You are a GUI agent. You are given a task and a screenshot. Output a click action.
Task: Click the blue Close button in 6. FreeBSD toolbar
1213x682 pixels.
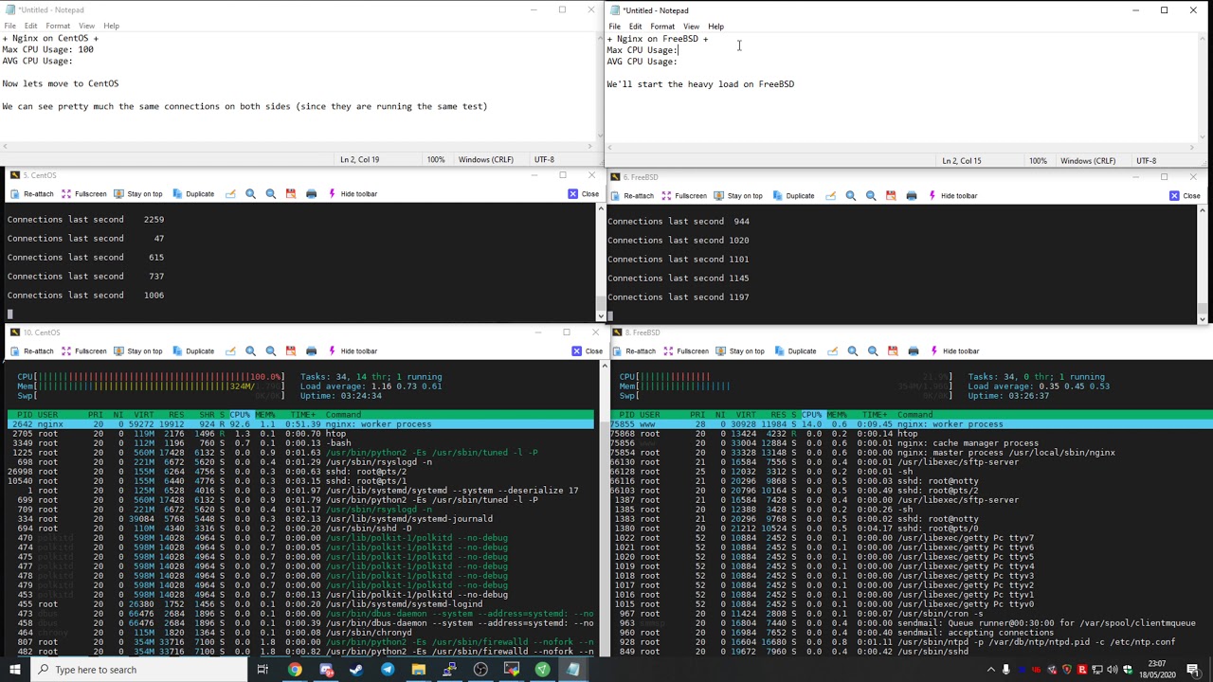click(1185, 196)
